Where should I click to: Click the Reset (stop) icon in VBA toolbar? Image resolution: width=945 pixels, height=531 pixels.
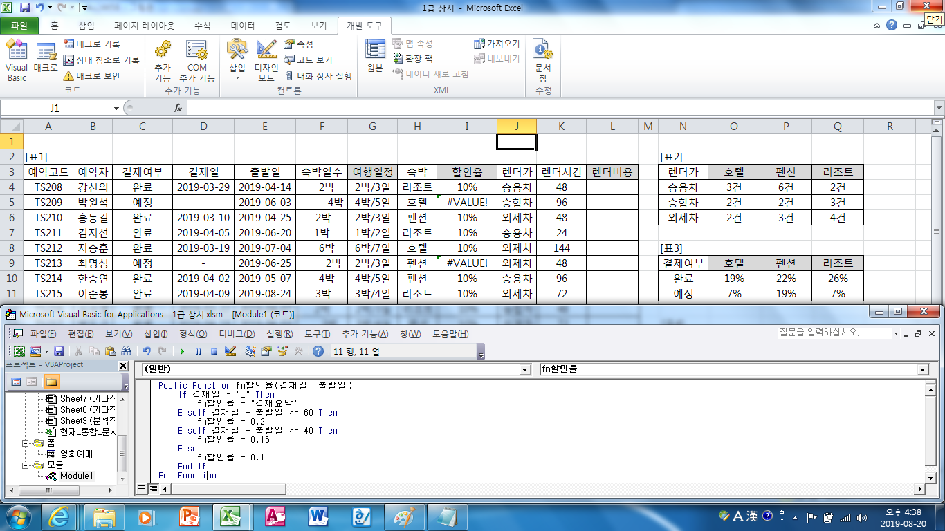click(214, 351)
